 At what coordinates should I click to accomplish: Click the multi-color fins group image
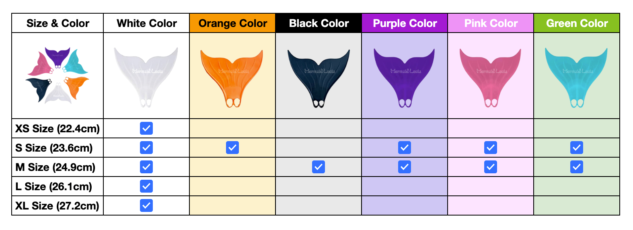pos(58,76)
